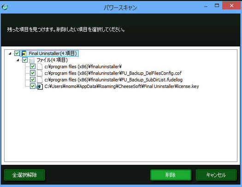Click the file icon for FU_Backup_DelFilesConfig.cof
Image resolution: width=242 pixels, height=187 pixels.
click(40, 73)
